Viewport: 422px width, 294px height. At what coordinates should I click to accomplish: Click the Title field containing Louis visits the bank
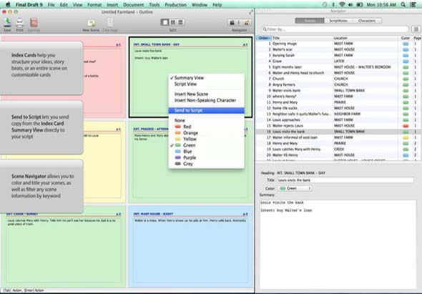(345, 180)
